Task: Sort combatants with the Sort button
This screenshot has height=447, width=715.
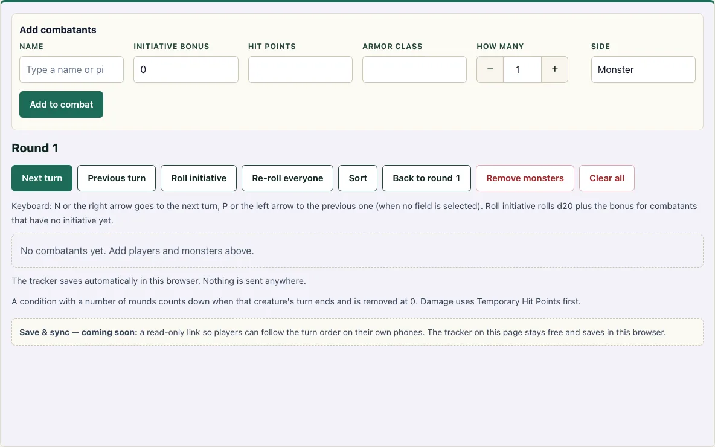Action: tap(357, 178)
